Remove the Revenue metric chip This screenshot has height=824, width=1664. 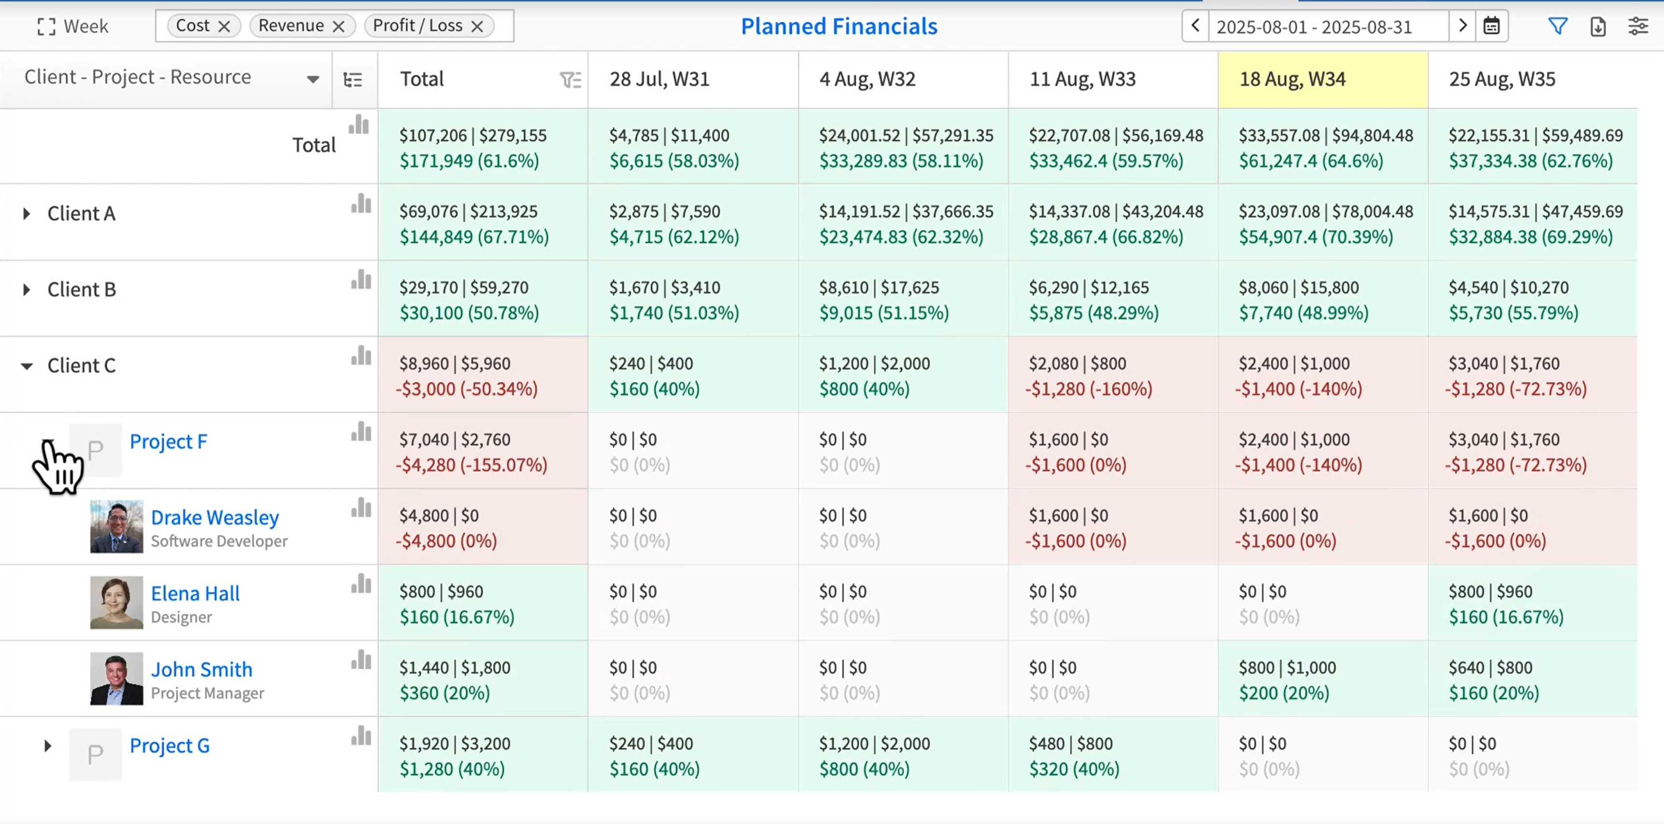[338, 27]
